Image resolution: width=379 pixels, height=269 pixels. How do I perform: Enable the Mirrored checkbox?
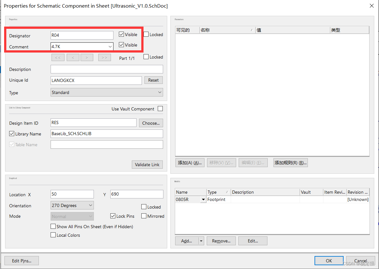pyautogui.click(x=144, y=216)
